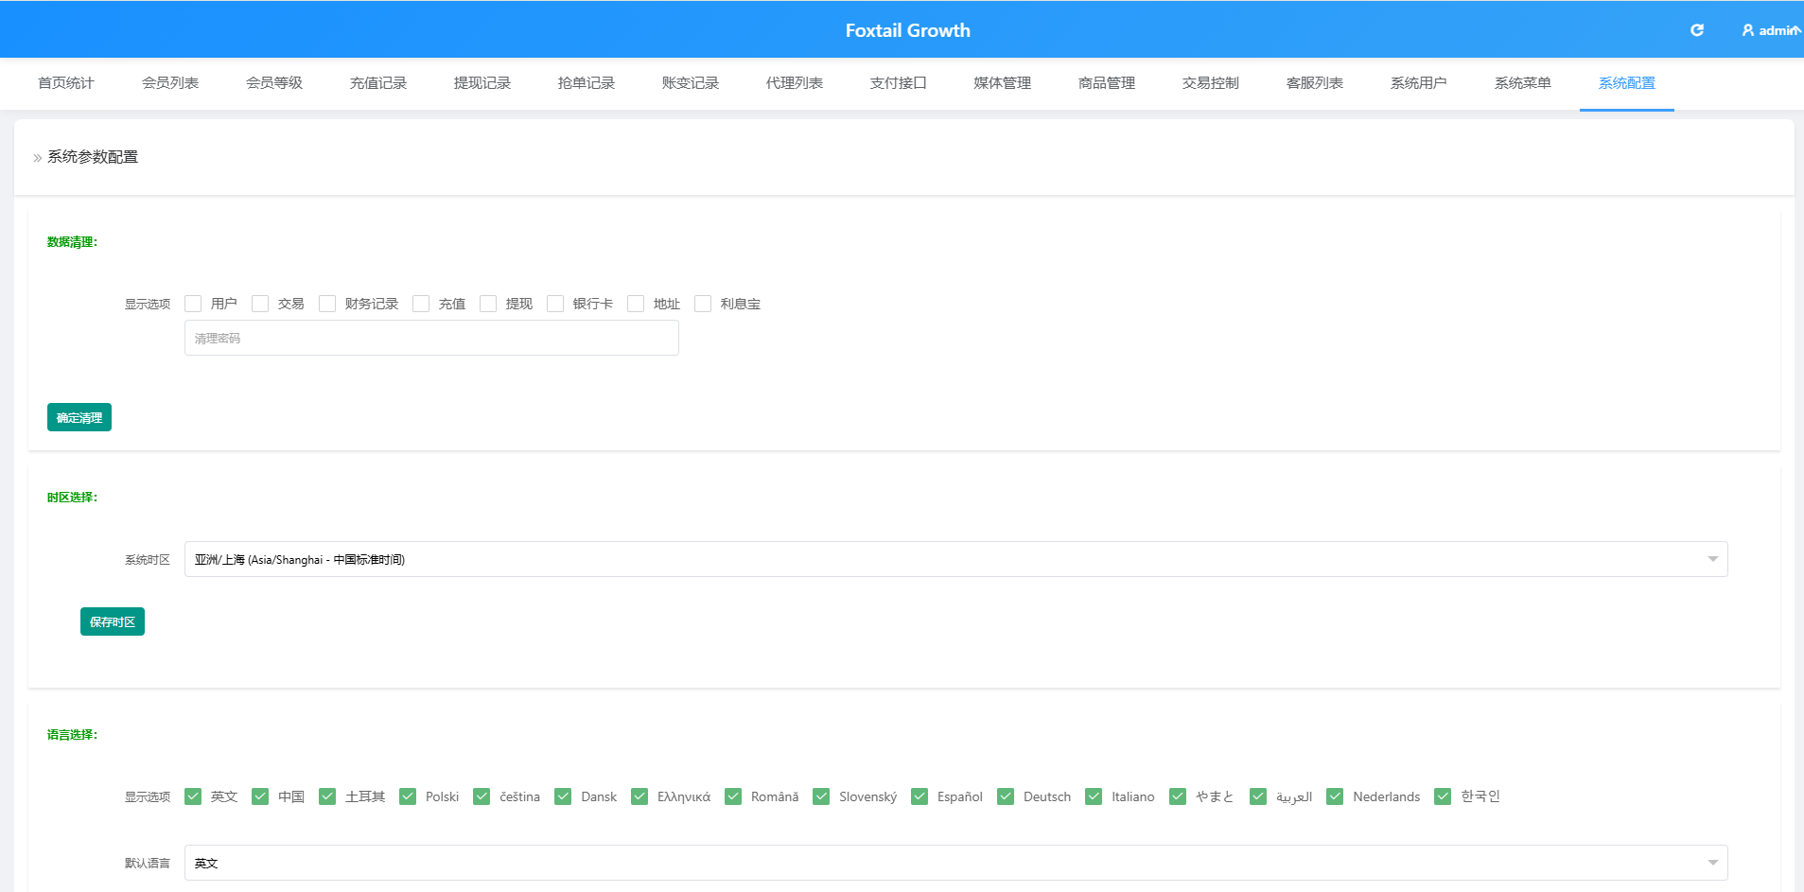The width and height of the screenshot is (1804, 892).
Task: Uncheck the Slovenský language checkbox
Action: pyautogui.click(x=821, y=796)
